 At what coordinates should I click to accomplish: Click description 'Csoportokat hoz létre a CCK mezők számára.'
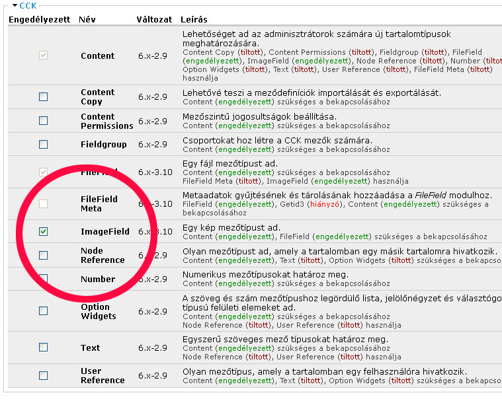(x=278, y=140)
